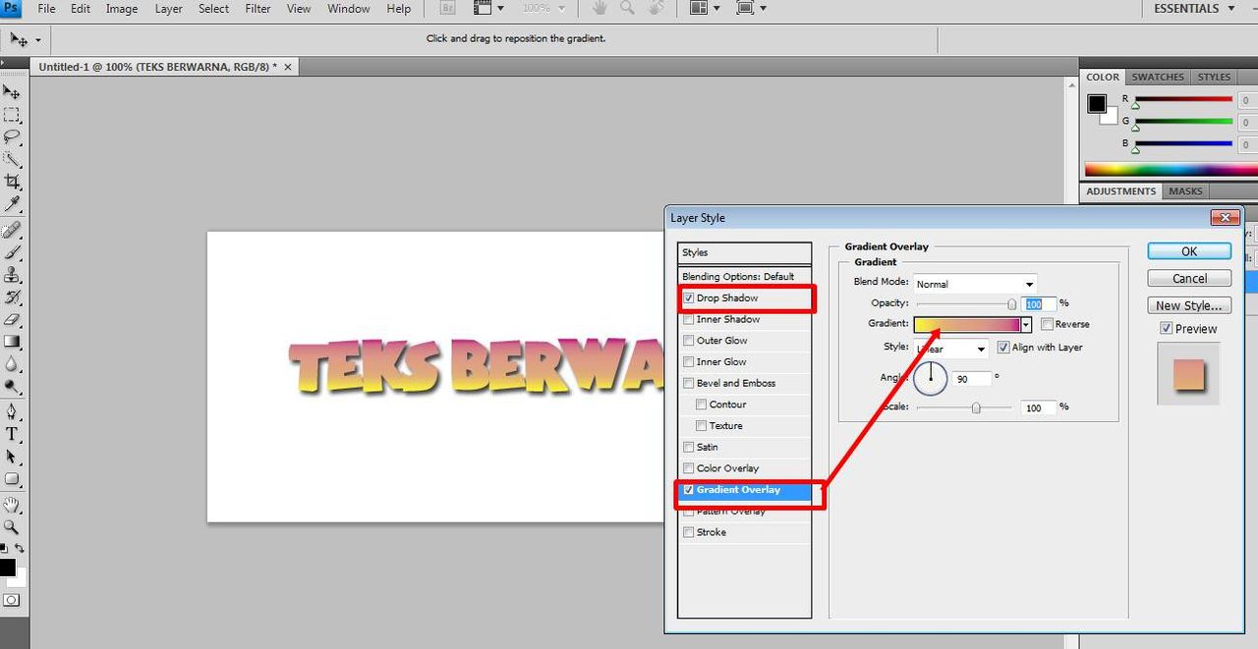Switch to the SWATCHES tab

1158,77
